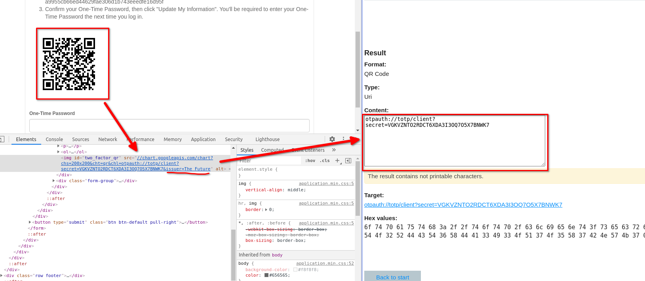Expand the <ol> node in DOM tree
Image resolution: width=645 pixels, height=281 pixels.
[59, 152]
